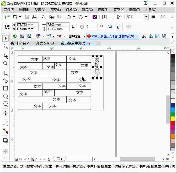Open the 编辑(E) menu
Viewport: 177px width, 173px height.
click(x=24, y=10)
